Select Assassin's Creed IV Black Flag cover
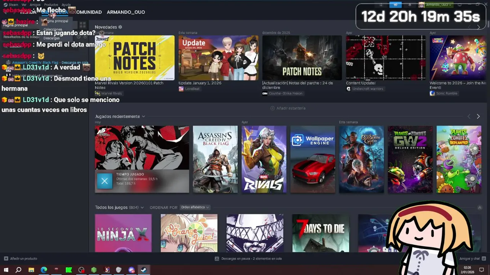Image resolution: width=490 pixels, height=275 pixels. pyautogui.click(x=215, y=159)
